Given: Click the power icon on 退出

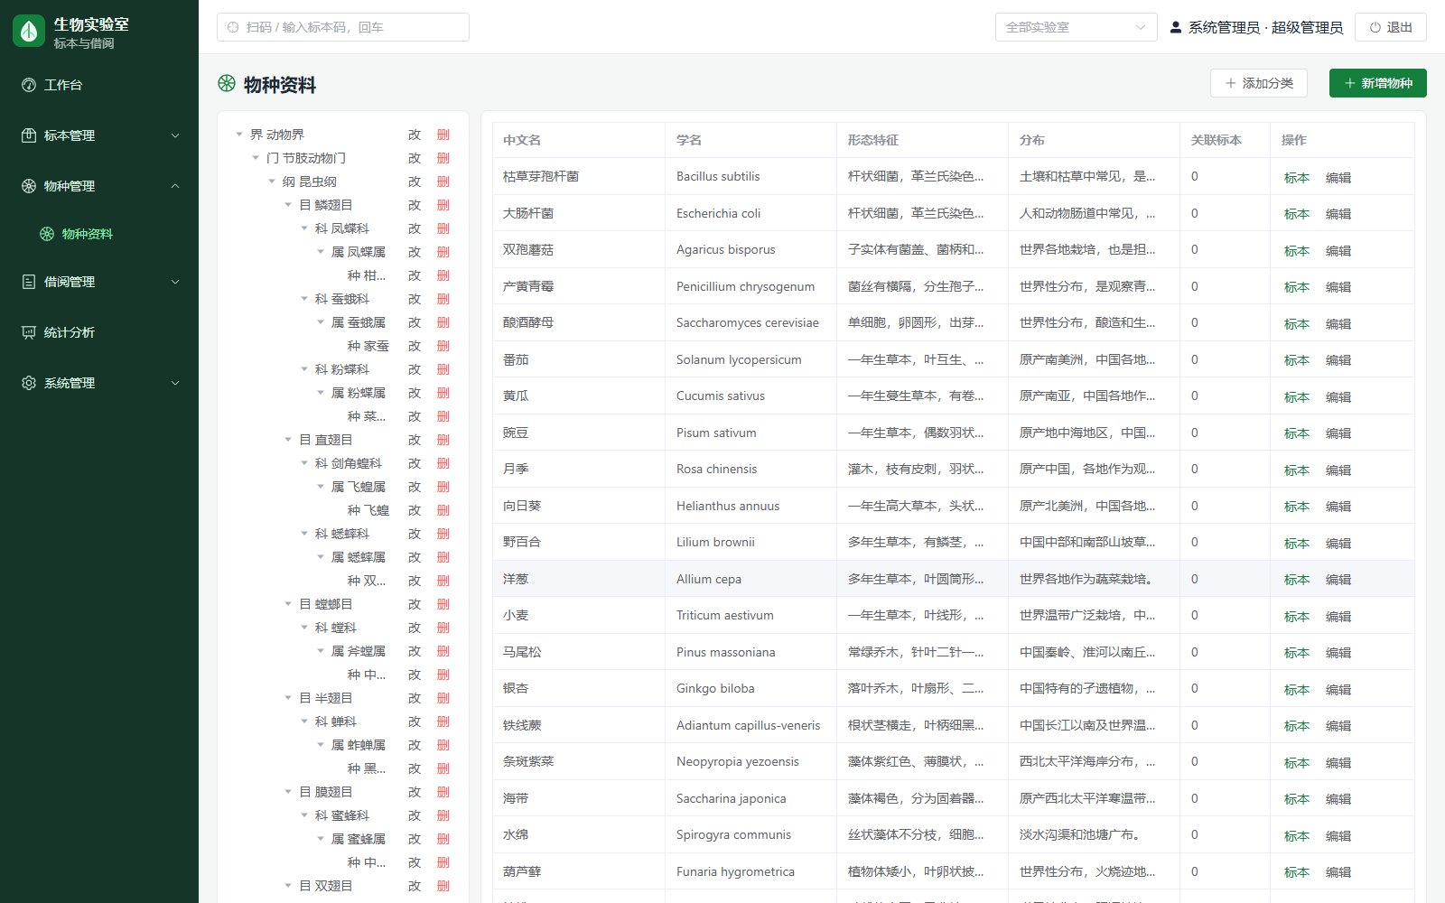Looking at the screenshot, I should [1375, 27].
